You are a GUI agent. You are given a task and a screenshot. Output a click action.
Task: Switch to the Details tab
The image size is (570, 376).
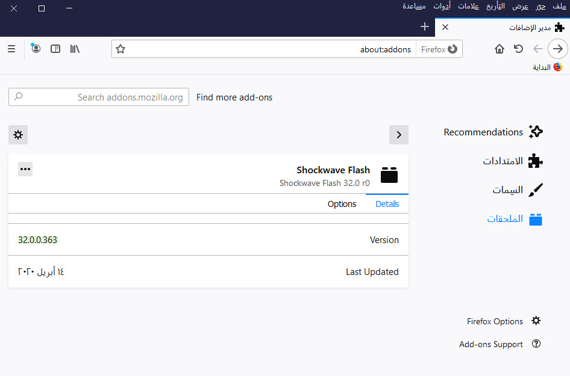point(387,204)
